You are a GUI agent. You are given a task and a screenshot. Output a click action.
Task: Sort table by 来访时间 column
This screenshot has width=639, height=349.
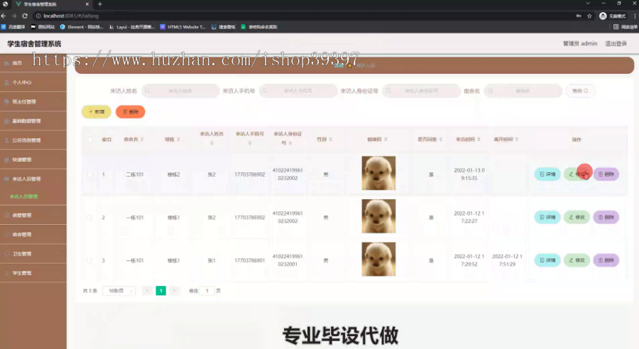tap(479, 139)
